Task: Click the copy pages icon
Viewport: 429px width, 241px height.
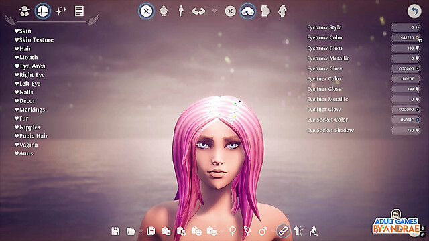Action: click(151, 231)
